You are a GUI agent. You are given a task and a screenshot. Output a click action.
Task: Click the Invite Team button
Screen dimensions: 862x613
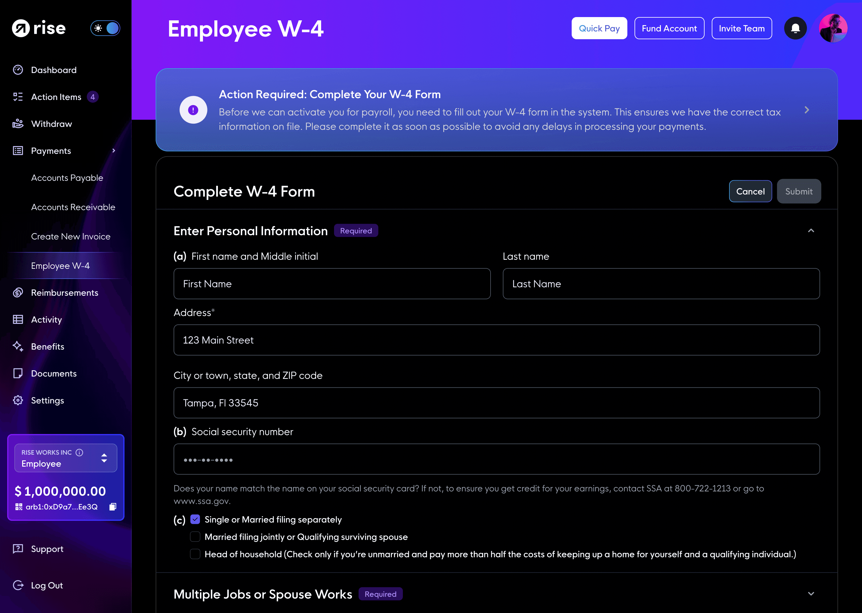click(742, 28)
